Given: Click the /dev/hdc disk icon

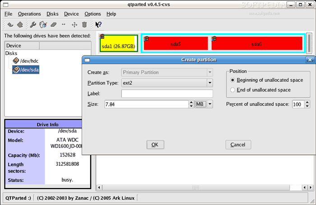Looking at the screenshot, I should (16, 60).
